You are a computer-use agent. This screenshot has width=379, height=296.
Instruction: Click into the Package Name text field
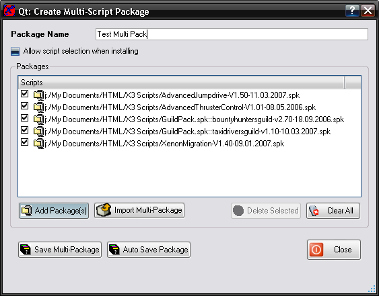[232, 34]
